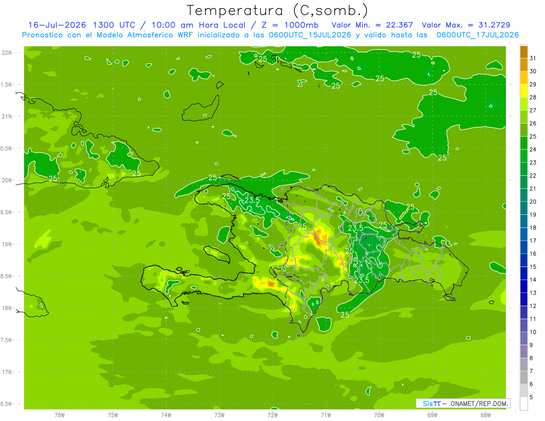Click the "70W" longitude axis label
Viewport: 545px width, 421px height.
pyautogui.click(x=379, y=415)
